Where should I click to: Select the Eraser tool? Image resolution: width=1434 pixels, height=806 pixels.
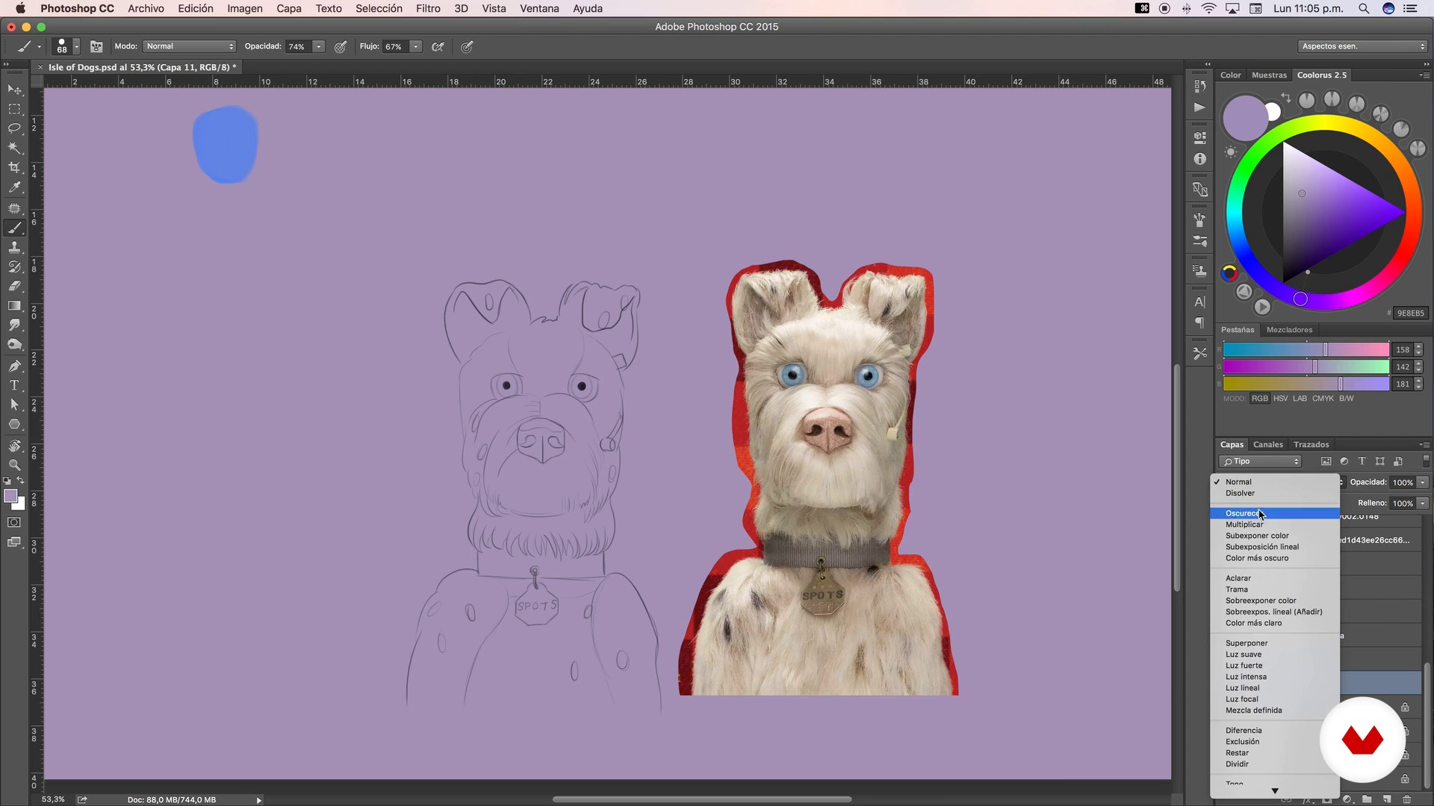point(14,287)
